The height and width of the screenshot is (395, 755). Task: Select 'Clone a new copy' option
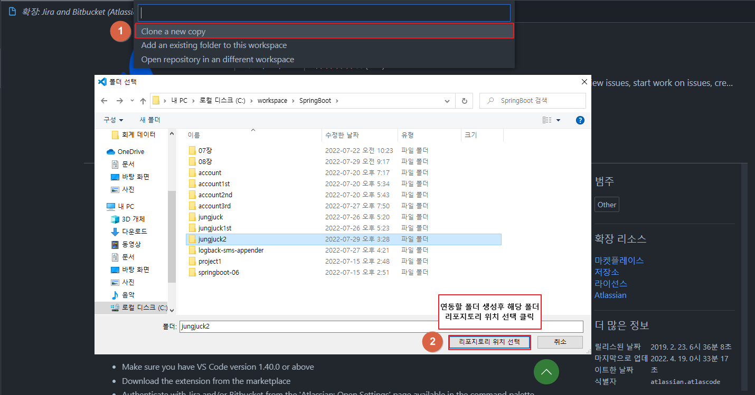click(x=324, y=32)
